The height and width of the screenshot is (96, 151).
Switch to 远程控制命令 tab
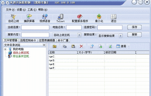pyautogui.click(x=28, y=40)
